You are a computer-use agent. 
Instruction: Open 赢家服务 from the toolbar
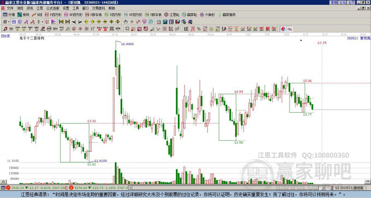[227, 14]
